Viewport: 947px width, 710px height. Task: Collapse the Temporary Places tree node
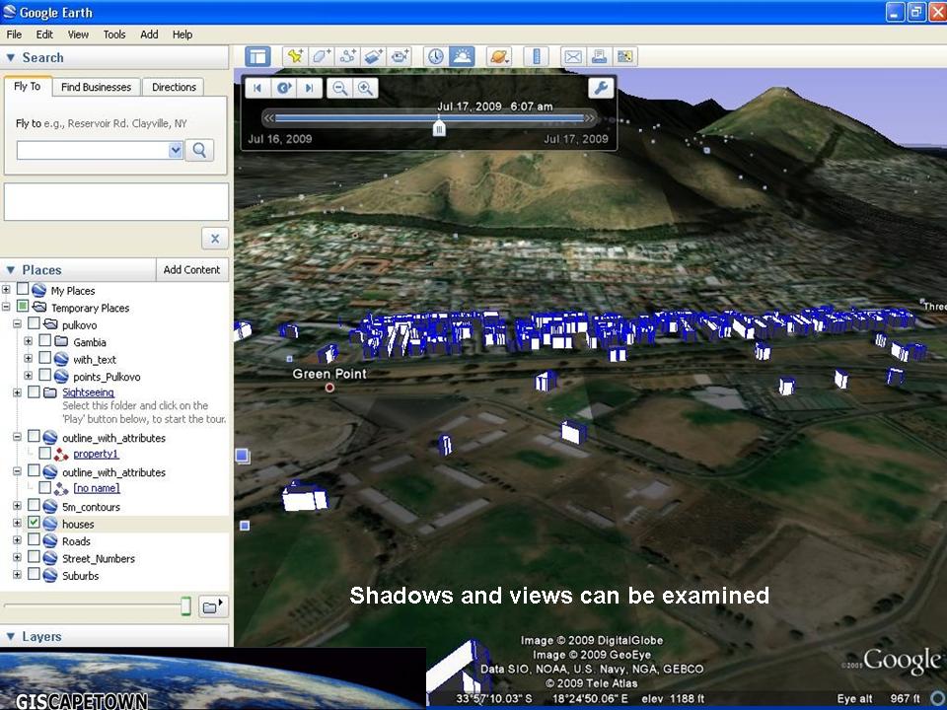tap(6, 307)
